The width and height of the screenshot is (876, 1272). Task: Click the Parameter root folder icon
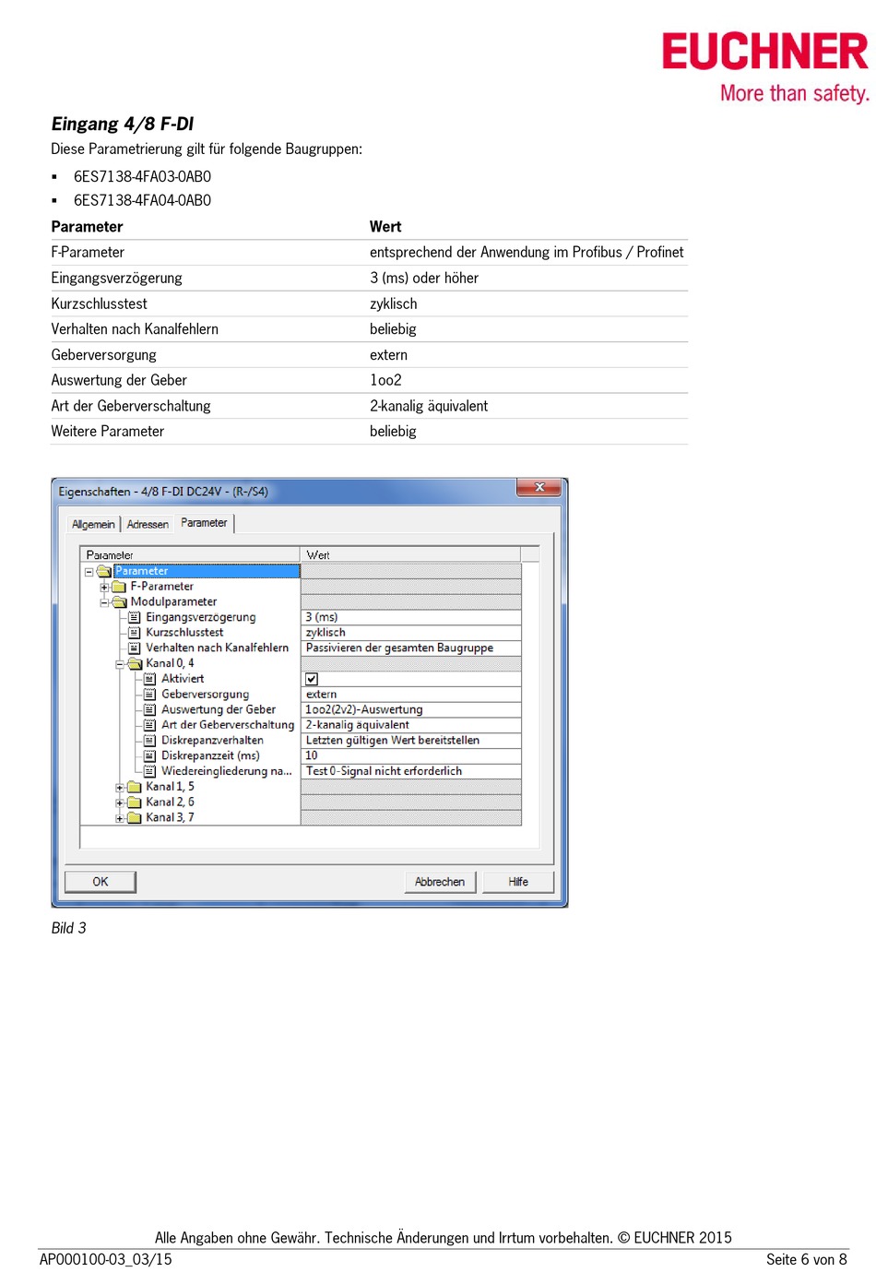[104, 571]
